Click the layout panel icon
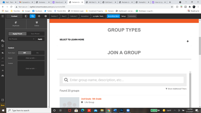 tap(26, 16)
